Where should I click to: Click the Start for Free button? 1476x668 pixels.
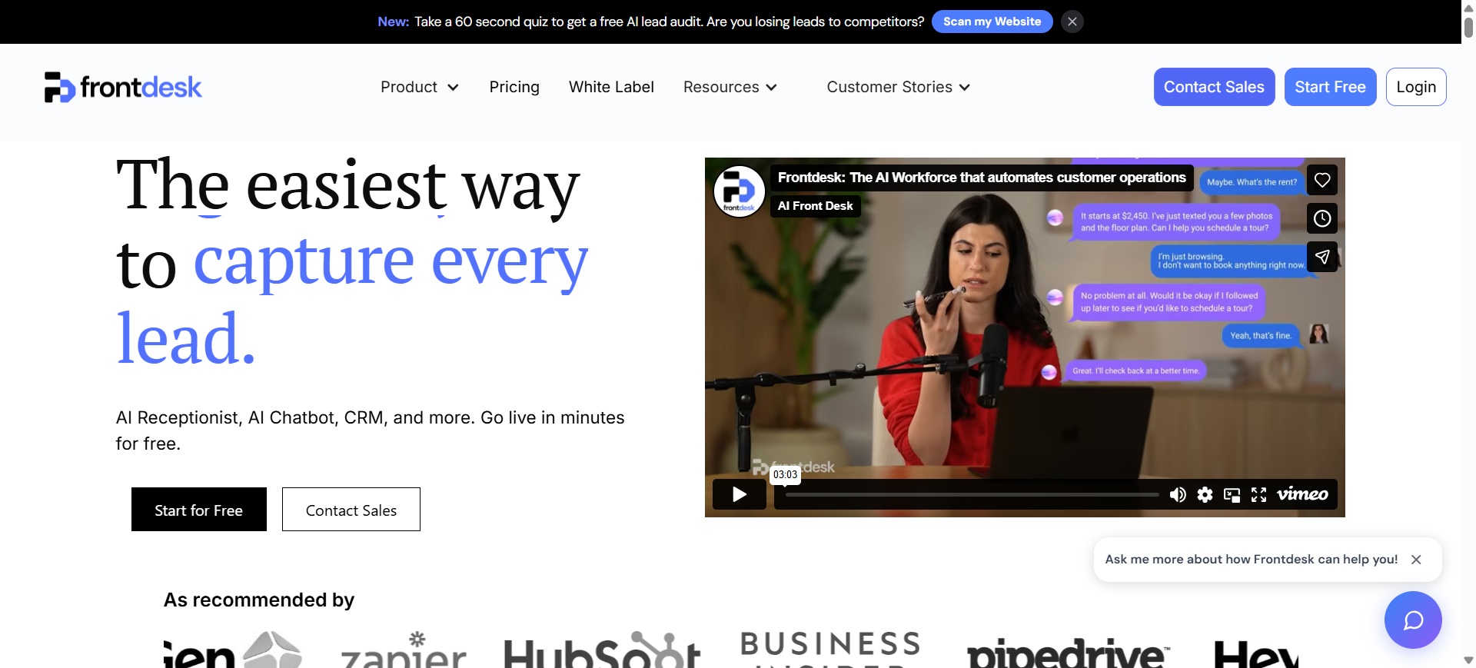[199, 510]
